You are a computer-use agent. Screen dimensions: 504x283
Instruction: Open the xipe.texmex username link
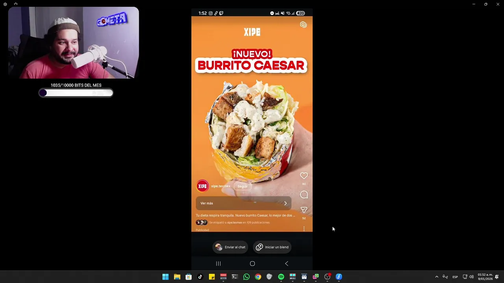[220, 186]
